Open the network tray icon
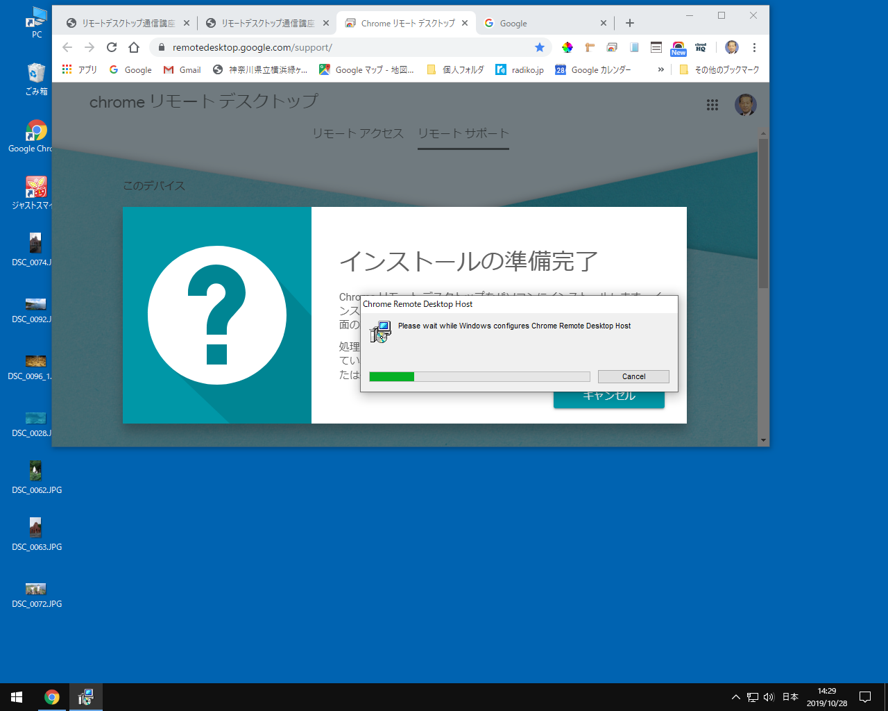The height and width of the screenshot is (711, 888). 753,697
